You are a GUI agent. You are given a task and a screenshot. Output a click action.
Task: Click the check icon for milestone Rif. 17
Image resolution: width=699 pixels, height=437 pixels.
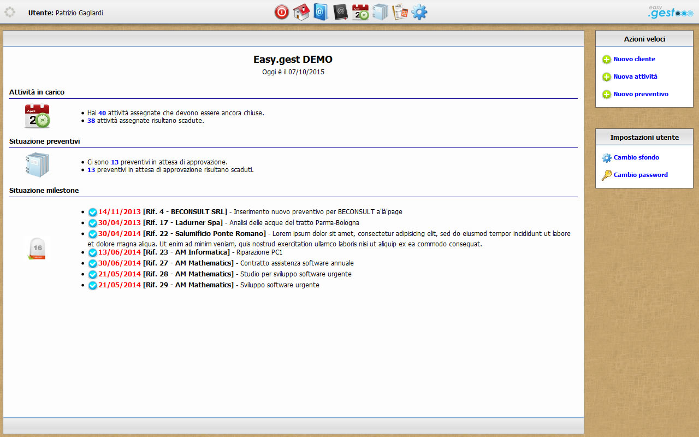[x=93, y=223]
